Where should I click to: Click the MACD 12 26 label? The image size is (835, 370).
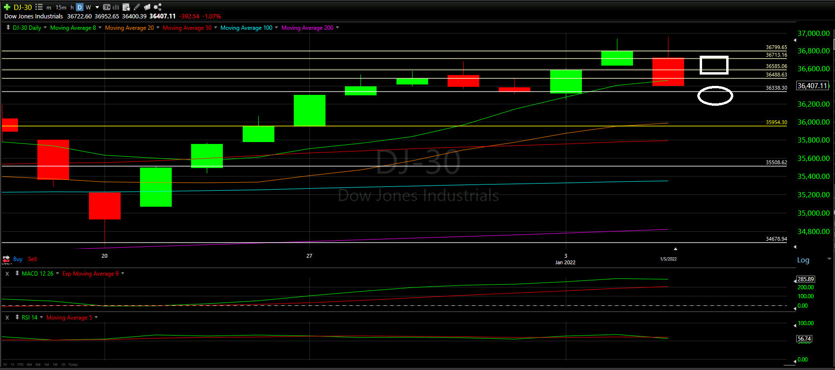coord(37,274)
